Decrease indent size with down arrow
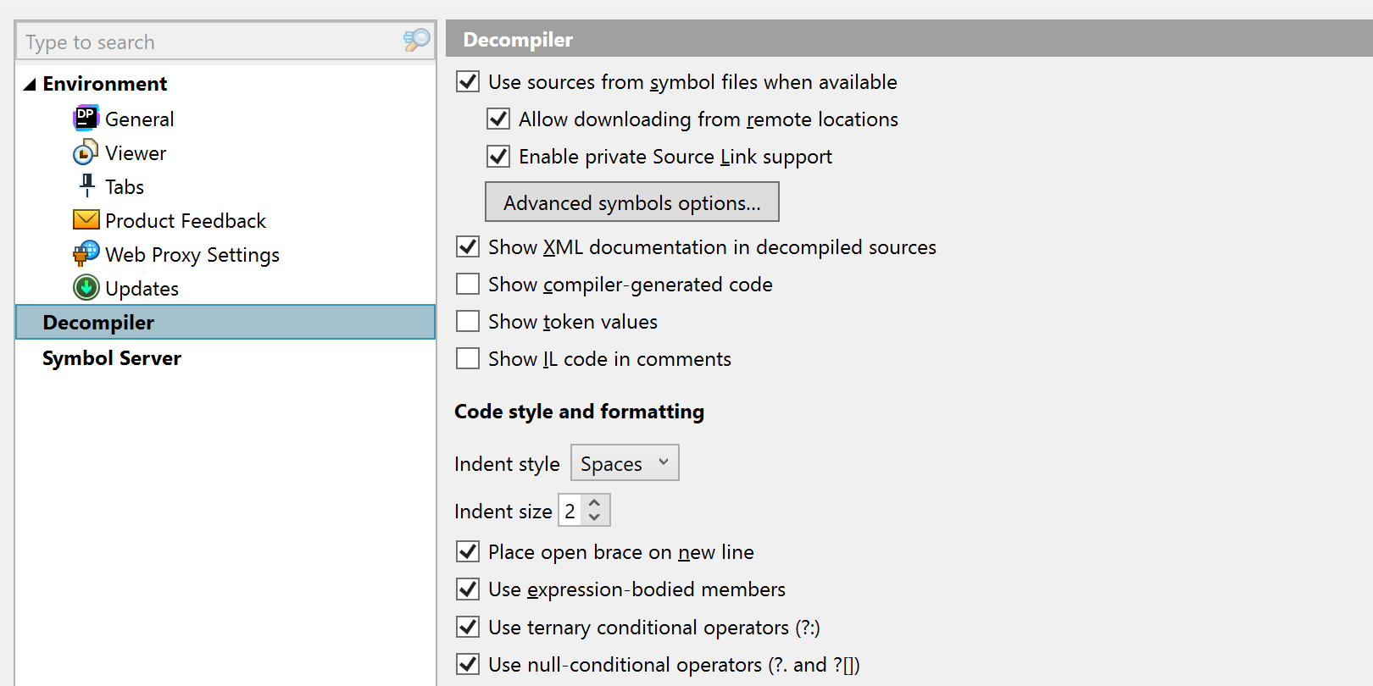Image resolution: width=1373 pixels, height=686 pixels. coord(595,517)
